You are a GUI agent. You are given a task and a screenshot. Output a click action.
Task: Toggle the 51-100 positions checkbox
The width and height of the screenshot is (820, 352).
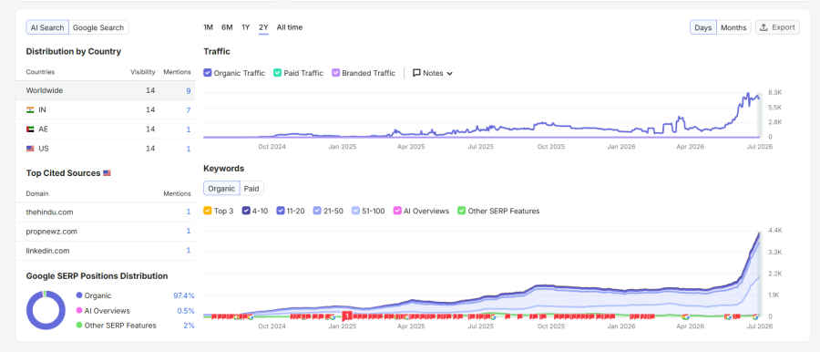click(355, 211)
